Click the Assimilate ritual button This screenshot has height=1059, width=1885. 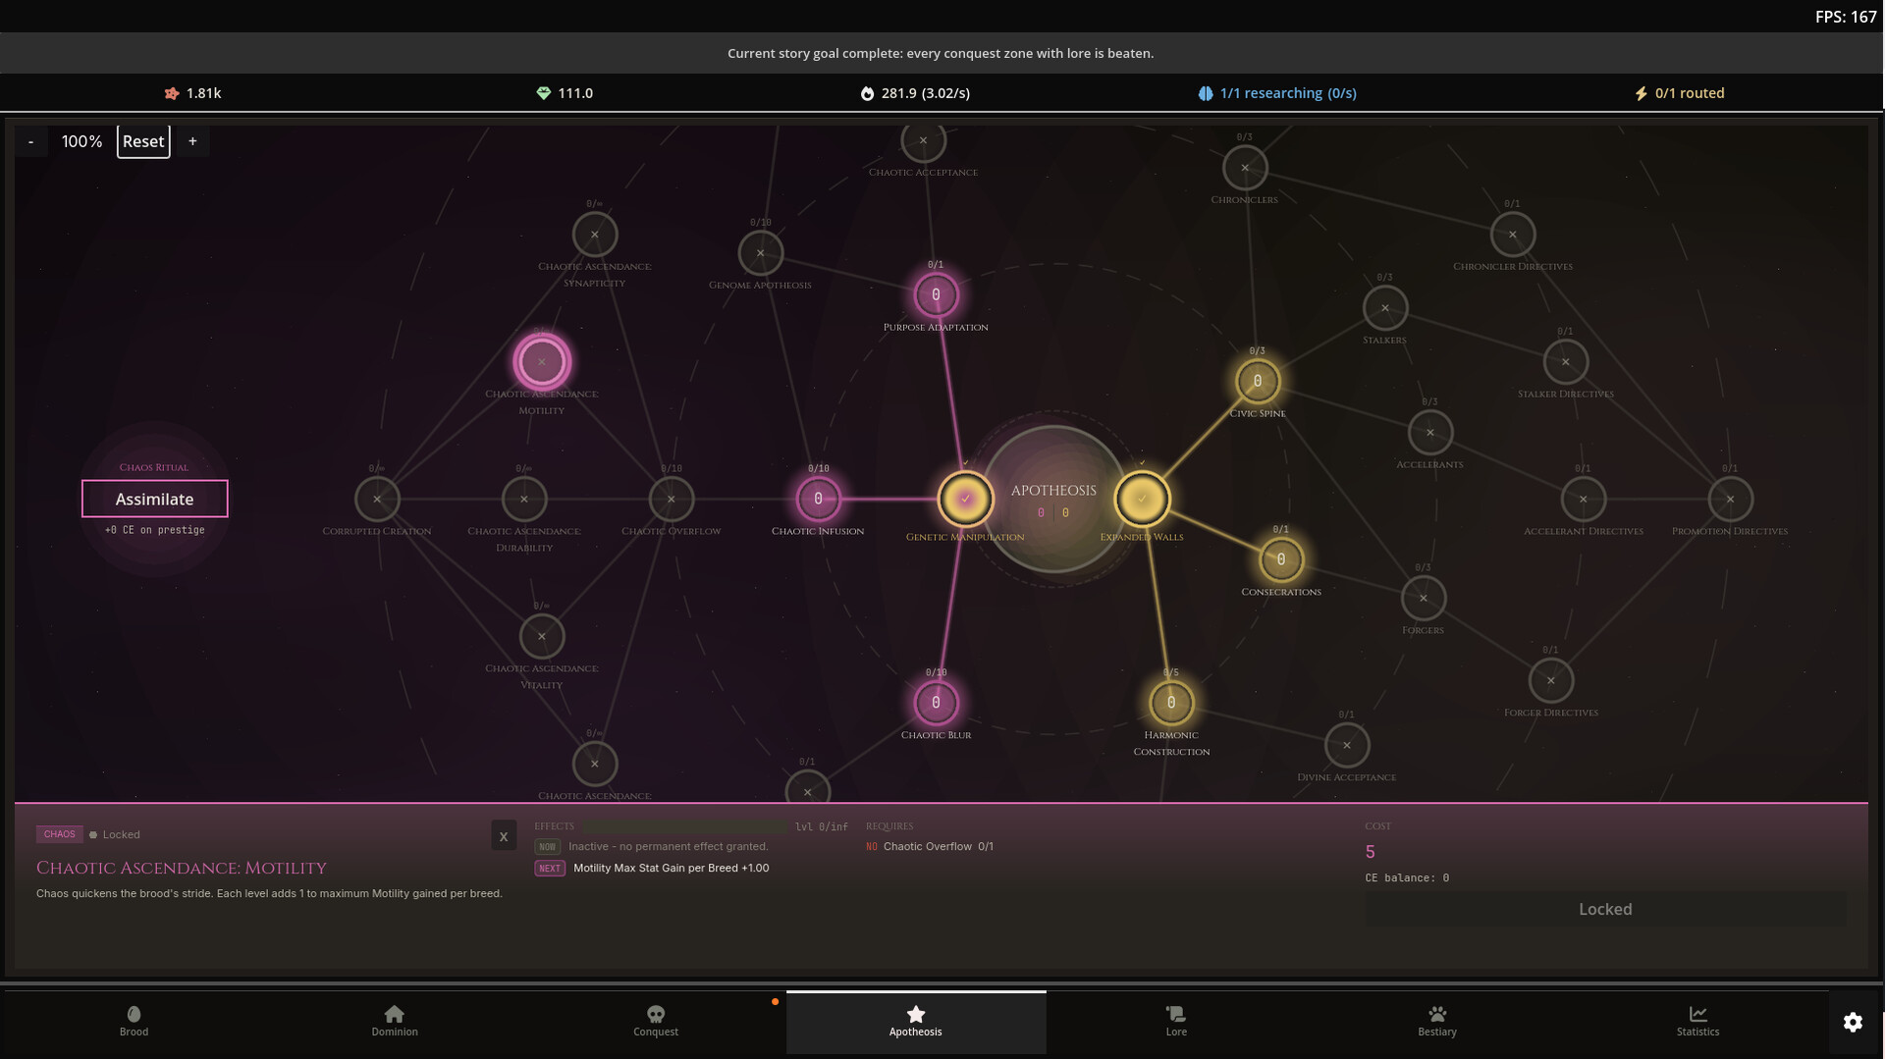pyautogui.click(x=155, y=499)
